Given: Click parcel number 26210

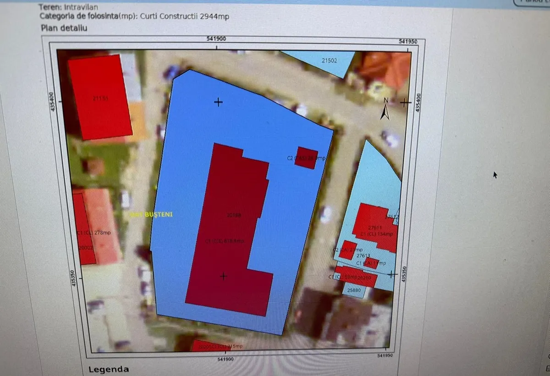Looking at the screenshot, I should 364,277.
